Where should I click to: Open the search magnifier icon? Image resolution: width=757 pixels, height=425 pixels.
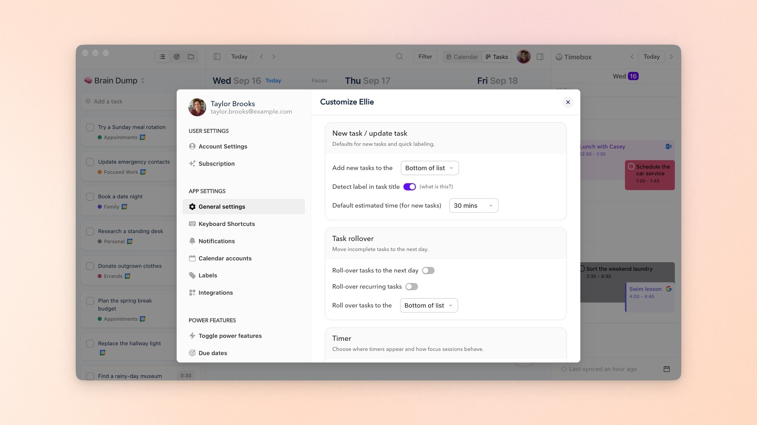coord(399,57)
